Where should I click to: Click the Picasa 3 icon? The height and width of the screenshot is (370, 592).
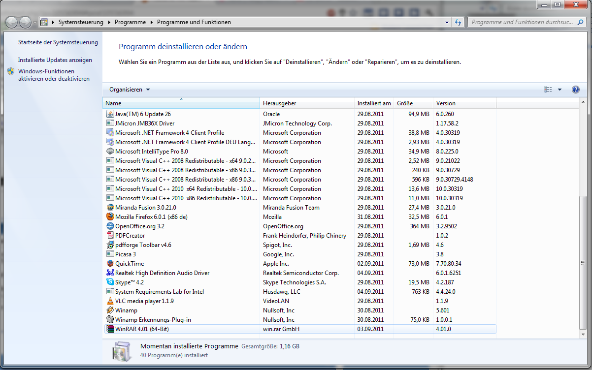[110, 254]
